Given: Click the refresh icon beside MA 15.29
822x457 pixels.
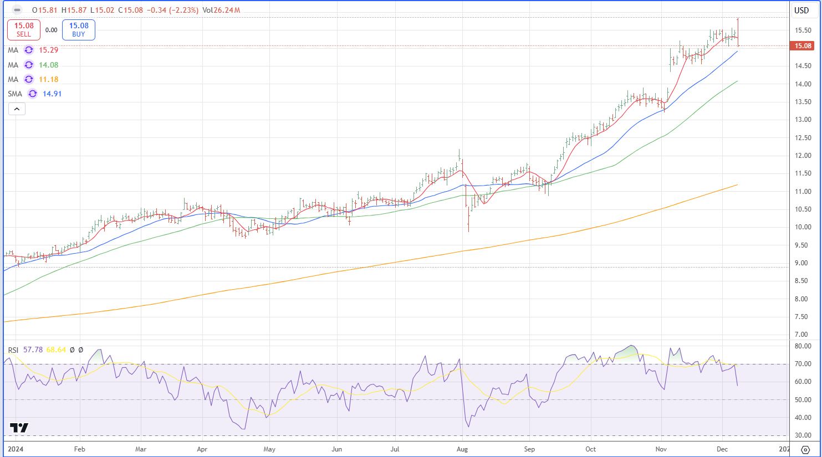Looking at the screenshot, I should 29,50.
